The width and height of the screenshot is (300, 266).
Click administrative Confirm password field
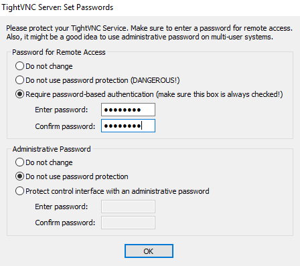click(x=128, y=223)
